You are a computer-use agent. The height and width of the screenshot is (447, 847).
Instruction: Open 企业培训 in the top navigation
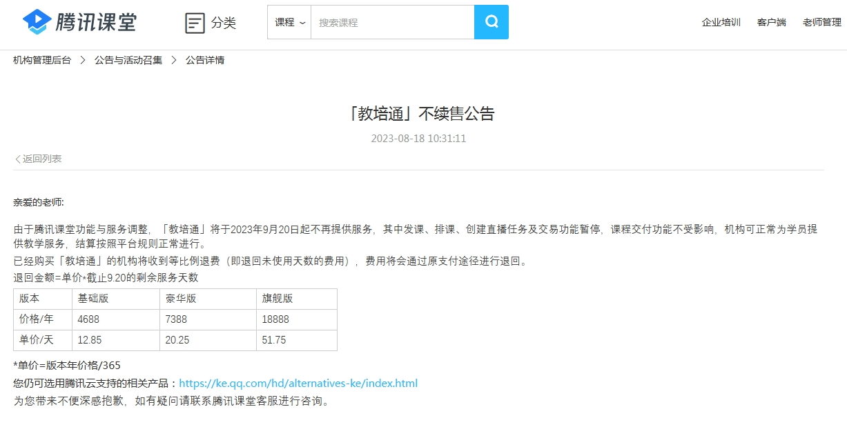(721, 22)
